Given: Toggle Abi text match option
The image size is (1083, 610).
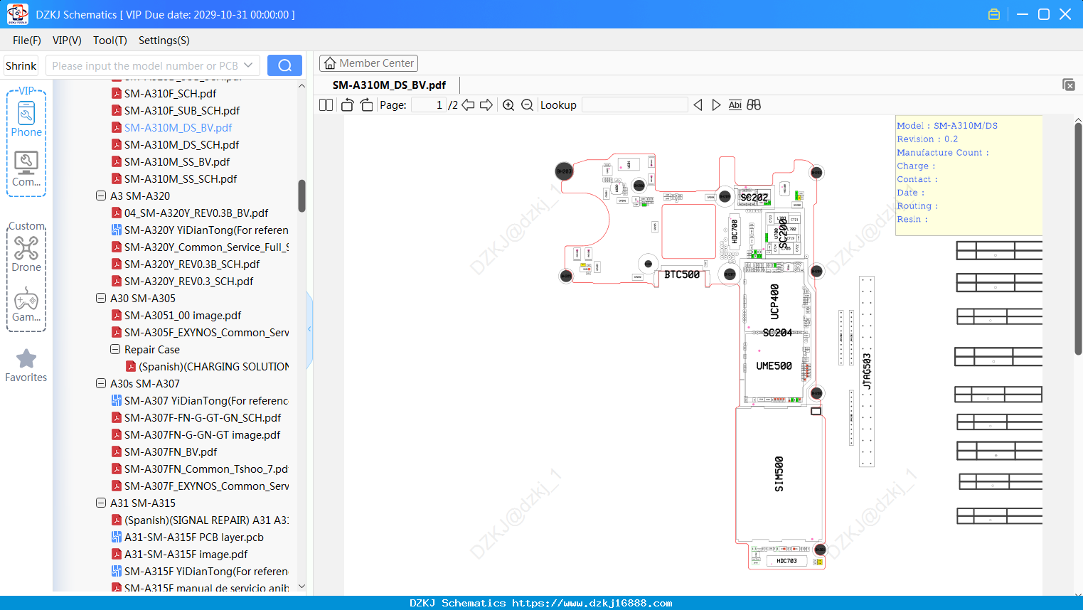Looking at the screenshot, I should click(x=735, y=105).
